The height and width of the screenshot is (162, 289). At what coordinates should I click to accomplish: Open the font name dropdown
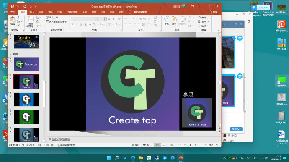pos(96,19)
